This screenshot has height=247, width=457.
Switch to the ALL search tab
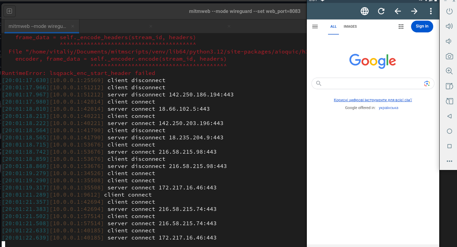tap(333, 27)
